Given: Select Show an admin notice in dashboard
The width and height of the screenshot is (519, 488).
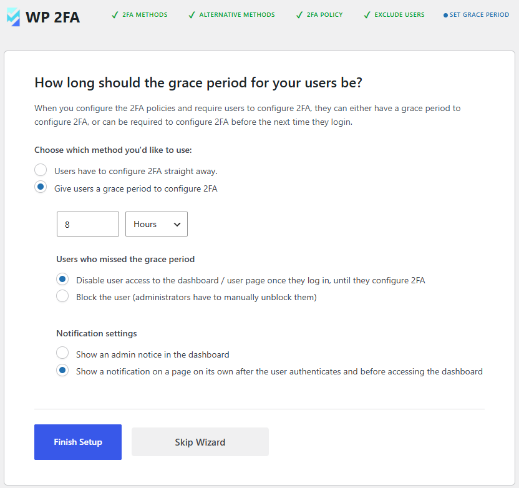Looking at the screenshot, I should [62, 353].
